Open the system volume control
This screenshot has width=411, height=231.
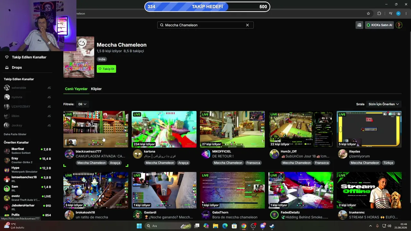[x=389, y=226]
